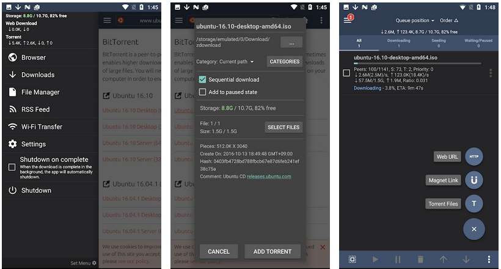The image size is (501, 269).
Task: Click the File Manager document icon
Action: click(x=12, y=92)
